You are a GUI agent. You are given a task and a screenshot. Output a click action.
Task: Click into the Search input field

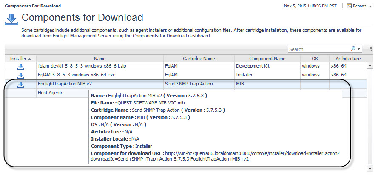tap(319, 49)
